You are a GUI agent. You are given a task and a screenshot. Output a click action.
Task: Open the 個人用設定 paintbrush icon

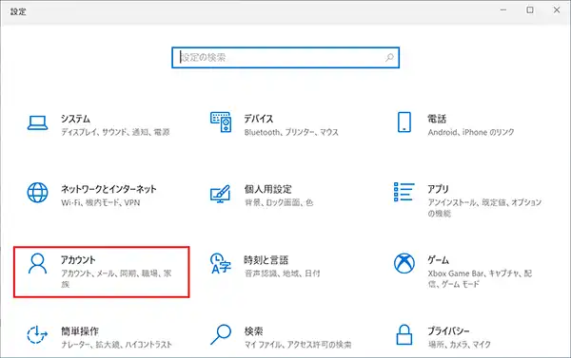tap(221, 194)
